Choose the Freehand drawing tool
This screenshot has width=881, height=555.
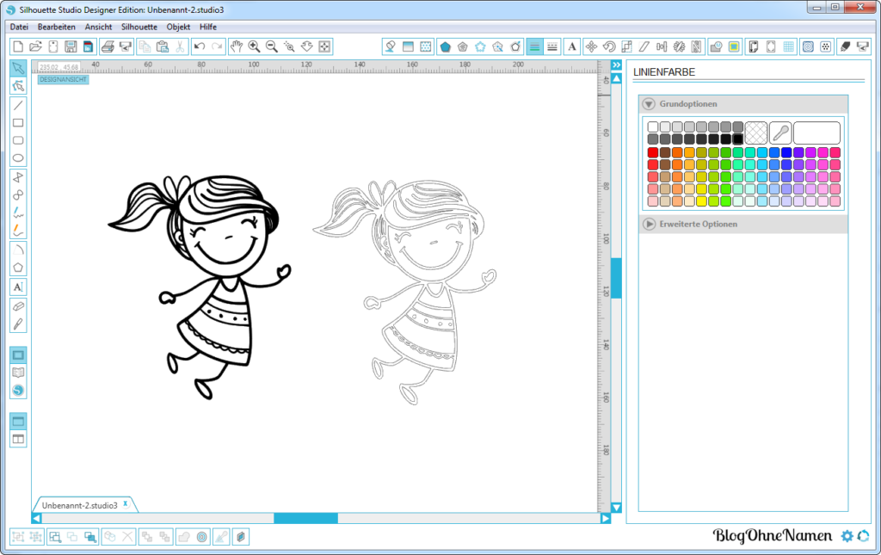coord(18,212)
